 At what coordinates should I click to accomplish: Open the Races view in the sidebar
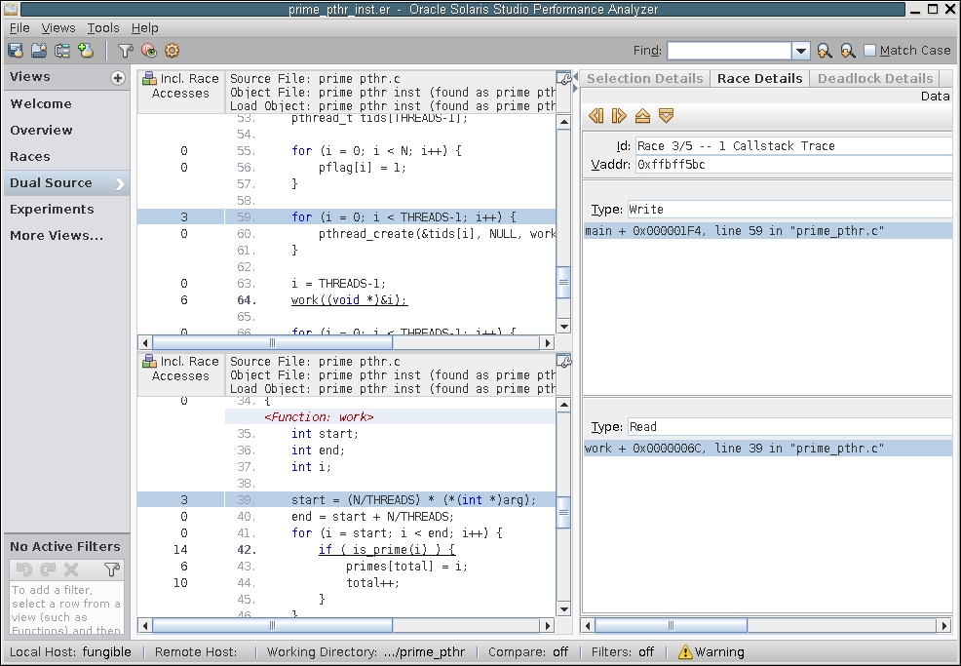tap(30, 156)
